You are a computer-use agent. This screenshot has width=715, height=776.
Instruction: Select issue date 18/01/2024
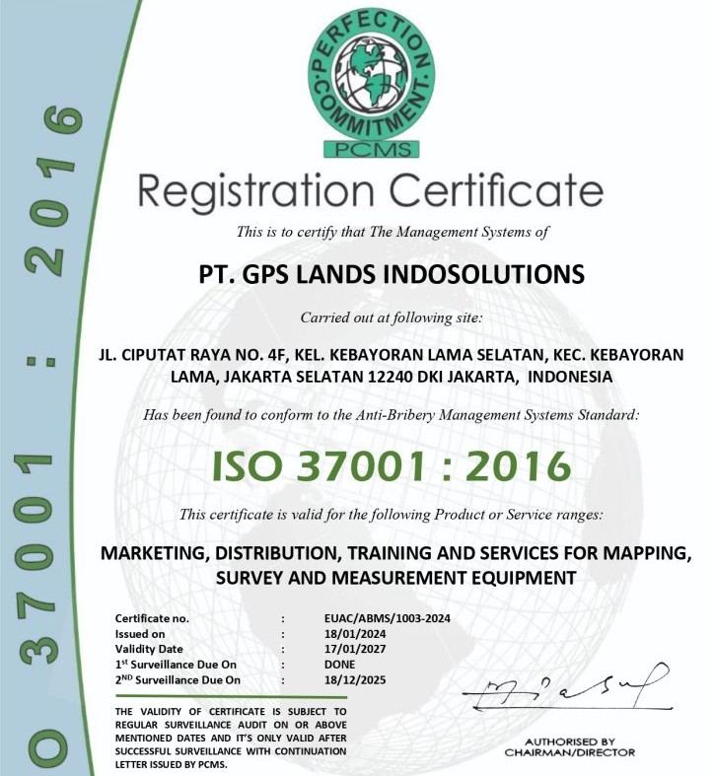tap(355, 634)
